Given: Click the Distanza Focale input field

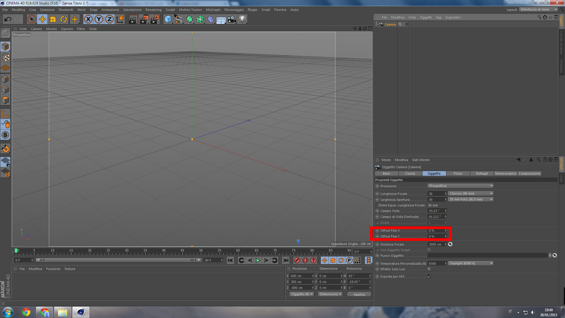Looking at the screenshot, I should pos(436,244).
